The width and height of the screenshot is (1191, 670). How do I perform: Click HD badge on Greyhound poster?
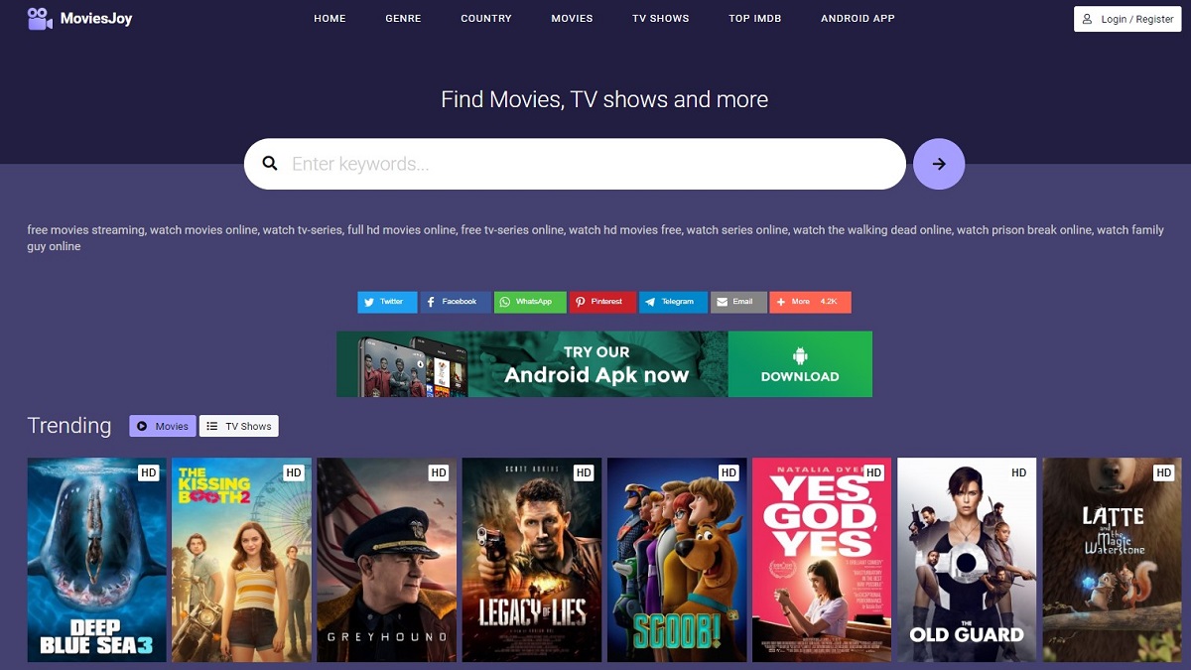click(x=439, y=472)
